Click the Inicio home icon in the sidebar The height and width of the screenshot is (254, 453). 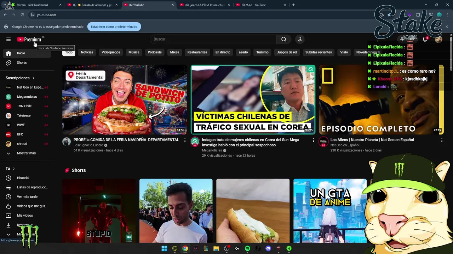(9, 53)
